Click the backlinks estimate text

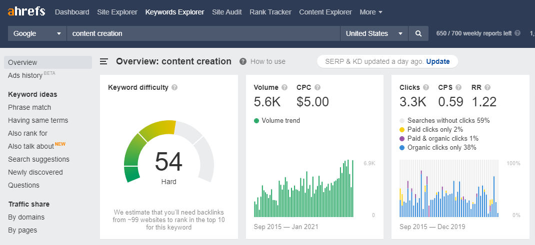click(169, 220)
